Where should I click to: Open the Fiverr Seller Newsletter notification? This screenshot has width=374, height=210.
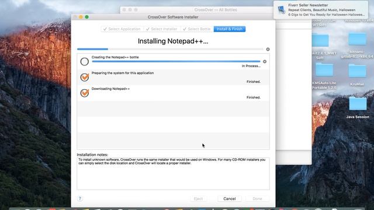tap(321, 10)
